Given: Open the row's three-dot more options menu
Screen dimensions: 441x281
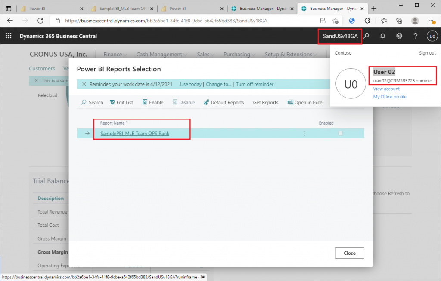Looking at the screenshot, I should tap(304, 134).
